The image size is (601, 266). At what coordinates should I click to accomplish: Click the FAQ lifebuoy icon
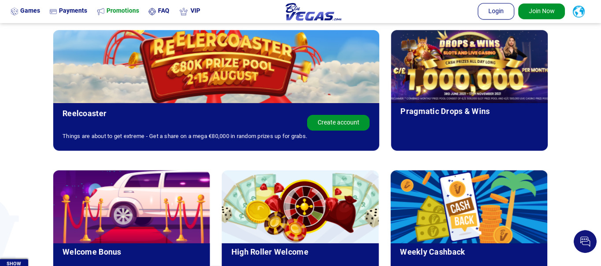[x=152, y=11]
